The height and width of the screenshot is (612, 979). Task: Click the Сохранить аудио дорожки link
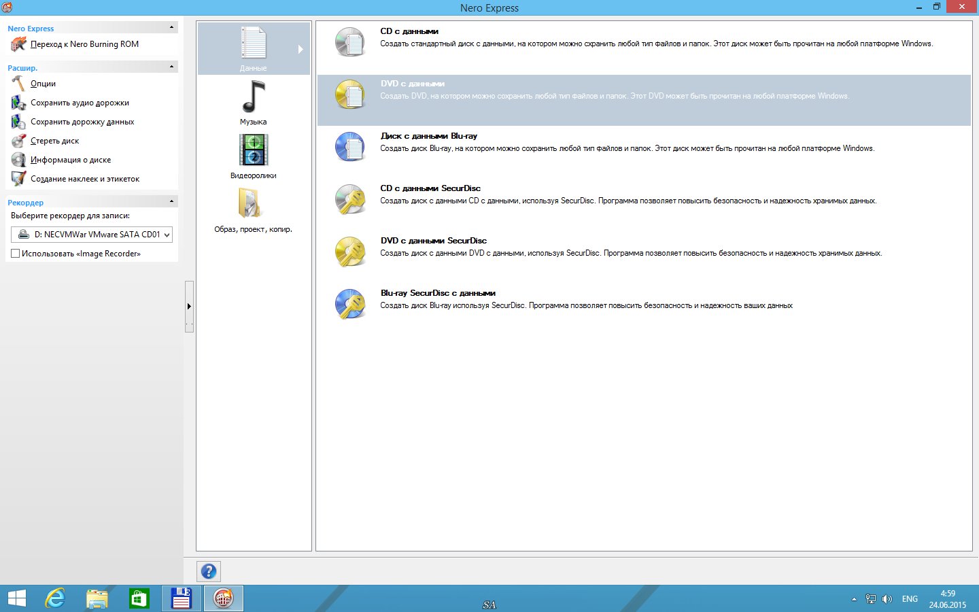tap(80, 103)
